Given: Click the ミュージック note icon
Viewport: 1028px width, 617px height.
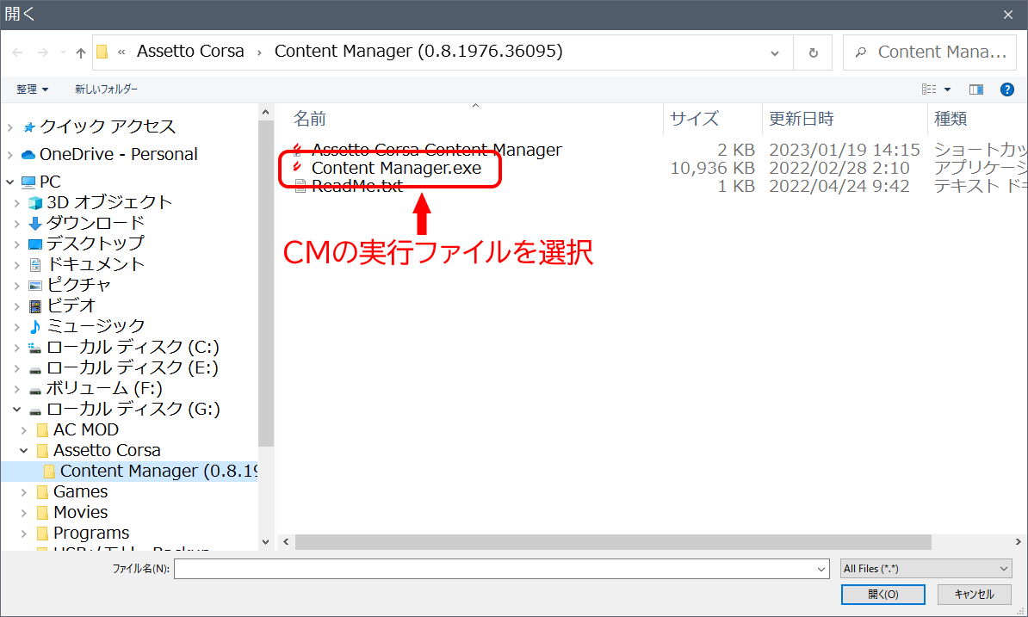Looking at the screenshot, I should (x=35, y=326).
